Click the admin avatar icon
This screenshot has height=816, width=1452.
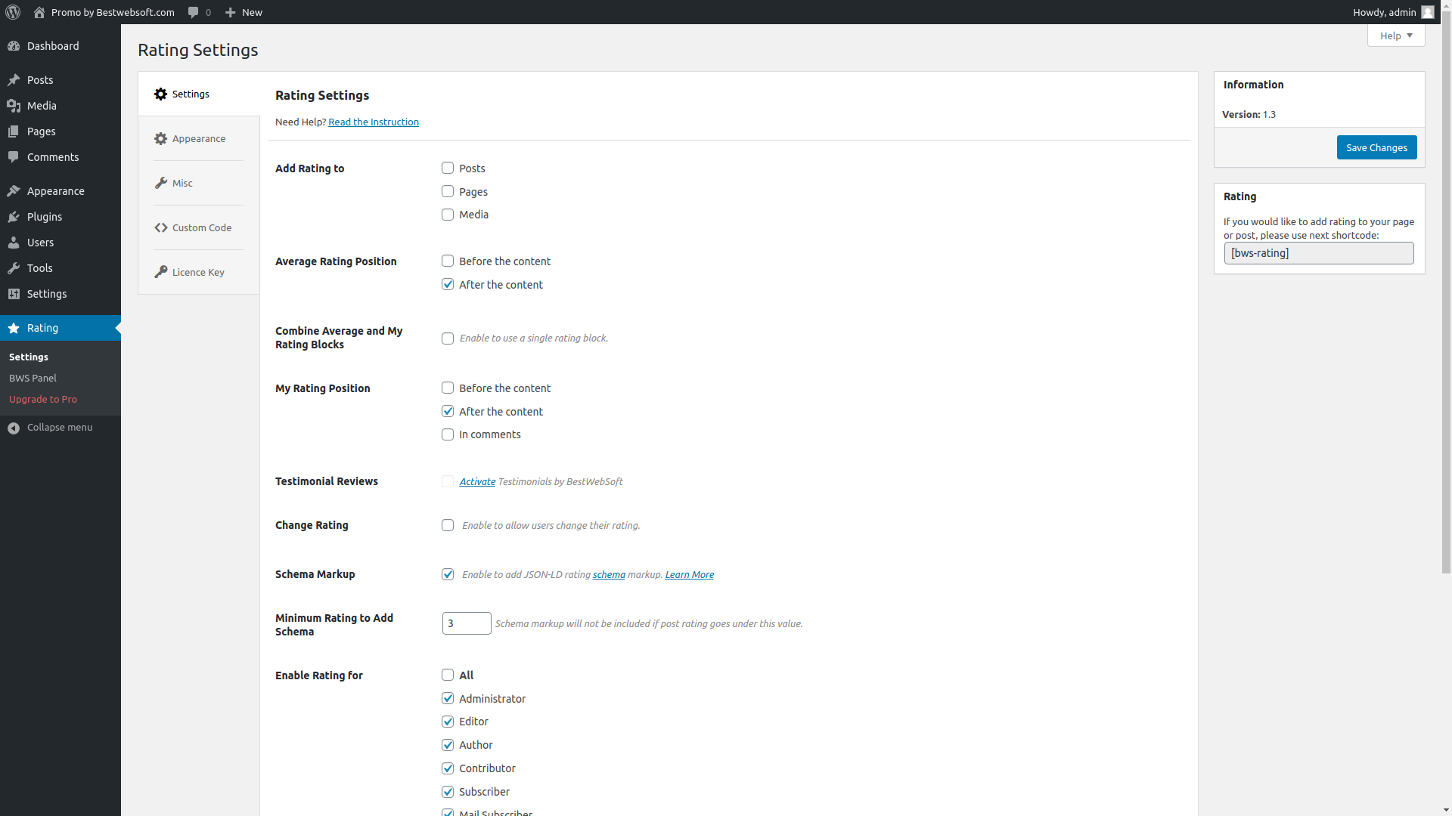coord(1427,12)
